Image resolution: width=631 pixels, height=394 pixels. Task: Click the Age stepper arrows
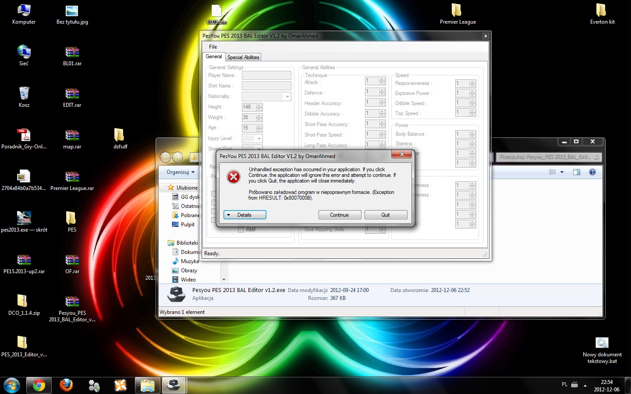tap(259, 128)
